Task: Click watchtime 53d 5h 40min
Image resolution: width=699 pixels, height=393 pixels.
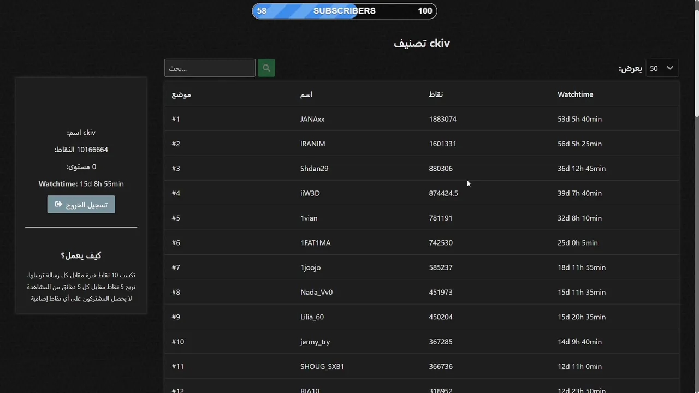Action: (x=579, y=119)
